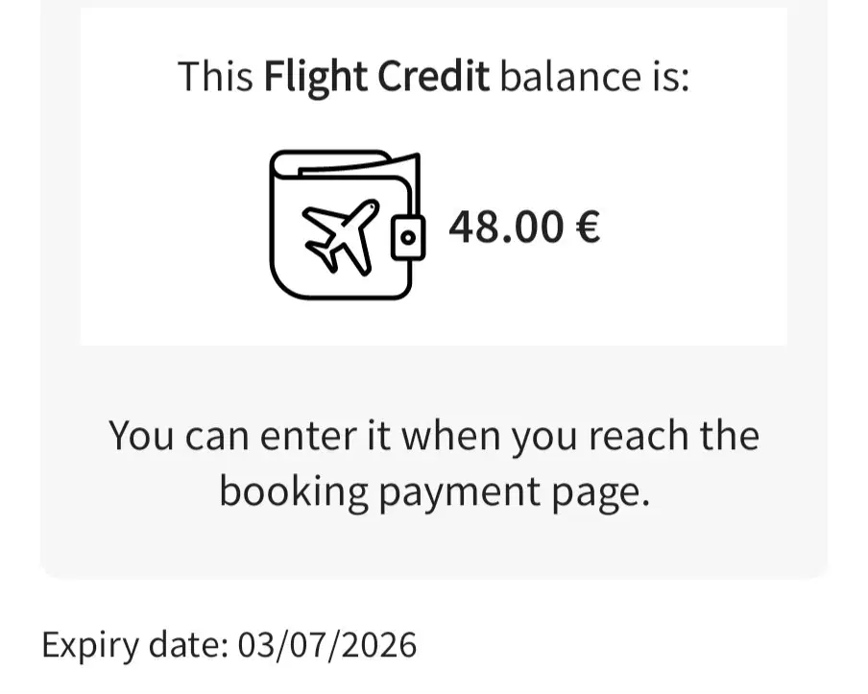Select the 03/07/2026 expiry date value
868x694 pixels.
click(x=327, y=645)
